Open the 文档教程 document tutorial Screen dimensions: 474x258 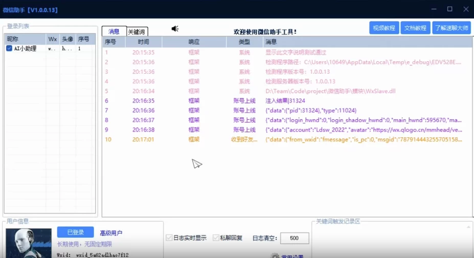click(414, 28)
